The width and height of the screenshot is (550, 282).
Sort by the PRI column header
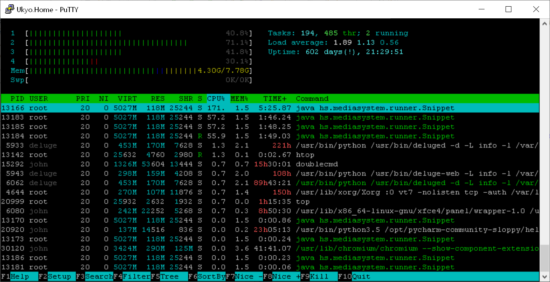pos(83,99)
